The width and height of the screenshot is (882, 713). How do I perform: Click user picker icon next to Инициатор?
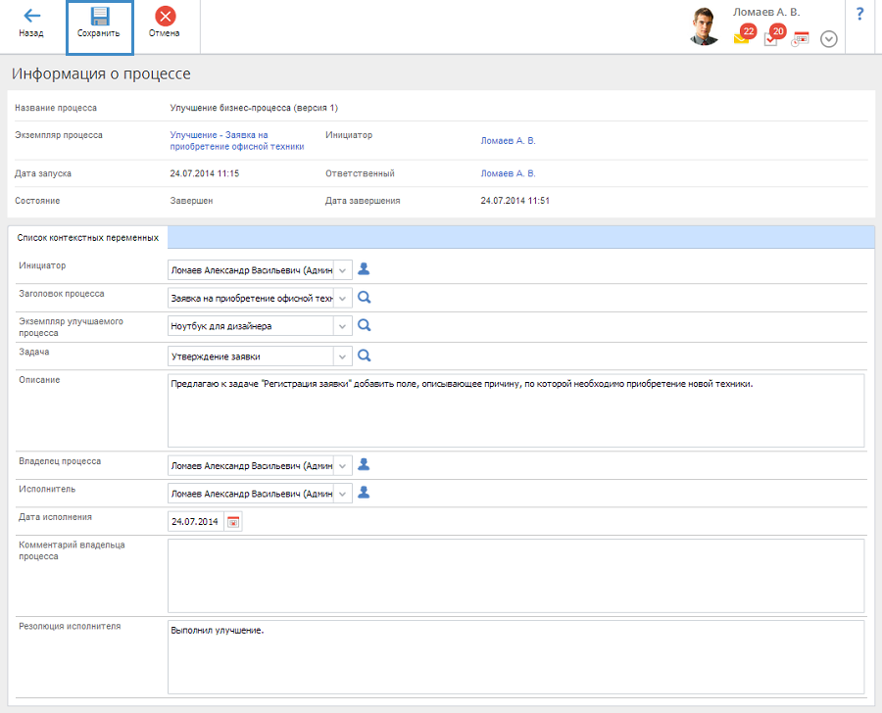click(x=364, y=269)
